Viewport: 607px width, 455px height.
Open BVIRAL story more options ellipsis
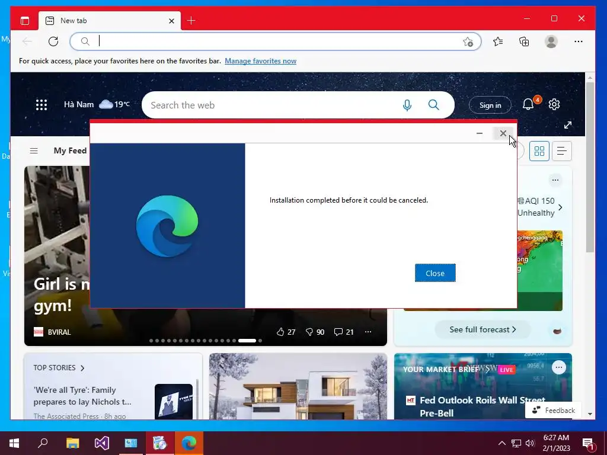(x=368, y=332)
